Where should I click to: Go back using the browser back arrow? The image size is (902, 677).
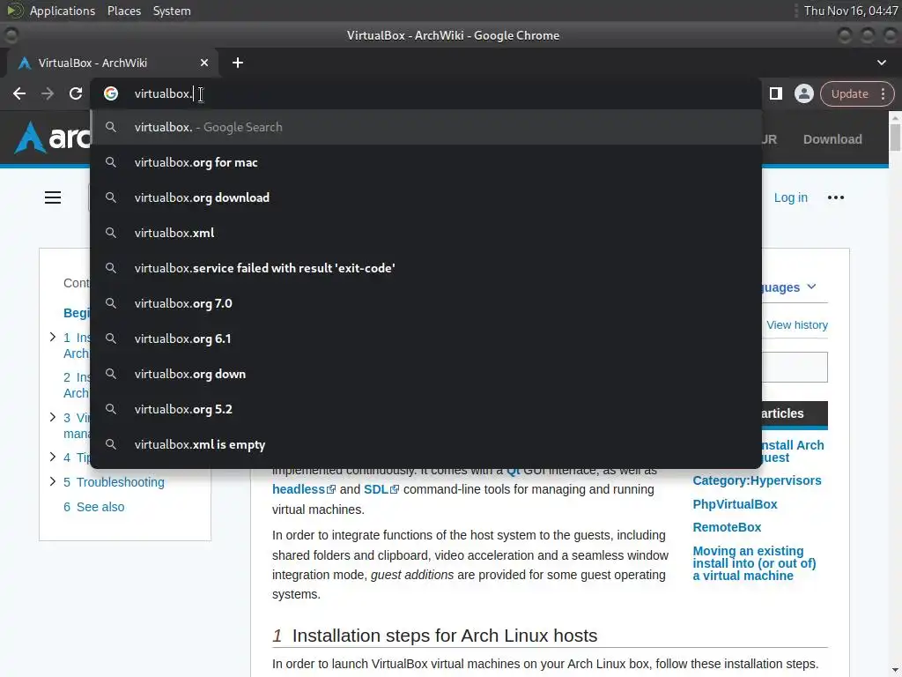19,93
